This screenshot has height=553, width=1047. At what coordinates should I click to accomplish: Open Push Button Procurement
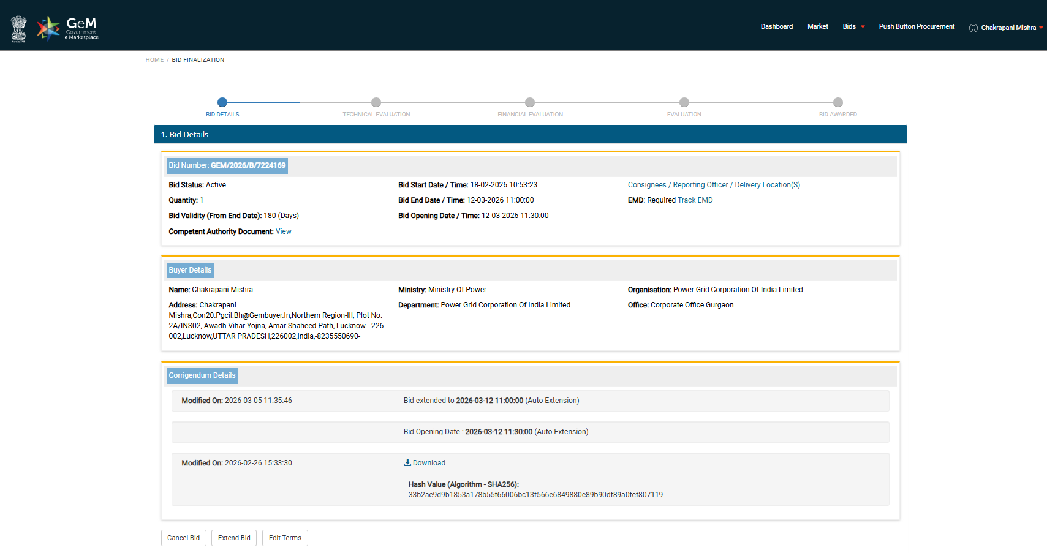916,27
